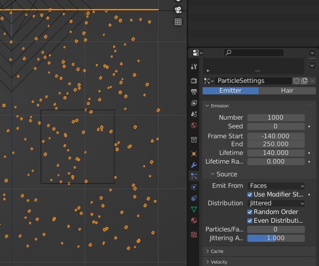Open the properties options dropdown beside search
Image resolution: width=319 pixels, height=266 pixels.
click(x=312, y=53)
